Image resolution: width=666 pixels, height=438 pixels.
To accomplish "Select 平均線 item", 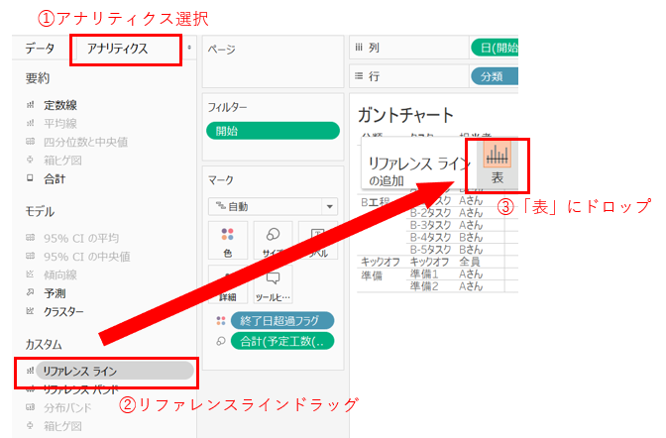I will 60,124.
